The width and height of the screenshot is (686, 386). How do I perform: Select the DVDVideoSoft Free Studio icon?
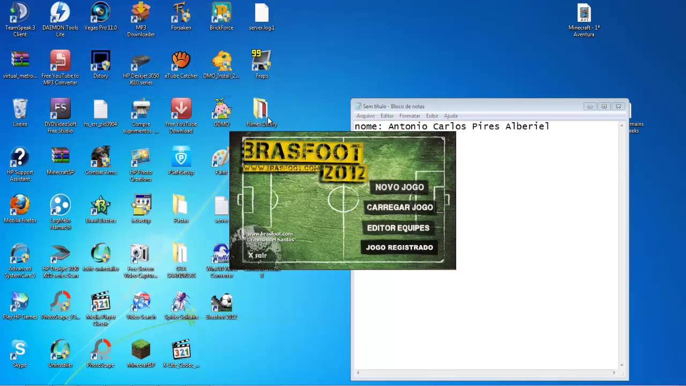coord(60,116)
